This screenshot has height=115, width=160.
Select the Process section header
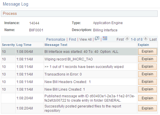click(x=79, y=14)
